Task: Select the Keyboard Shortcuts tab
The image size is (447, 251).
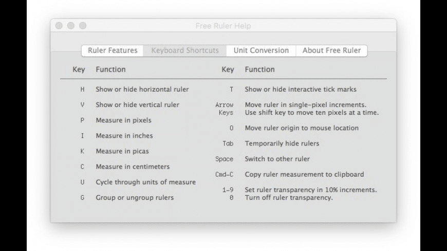Action: click(x=185, y=51)
